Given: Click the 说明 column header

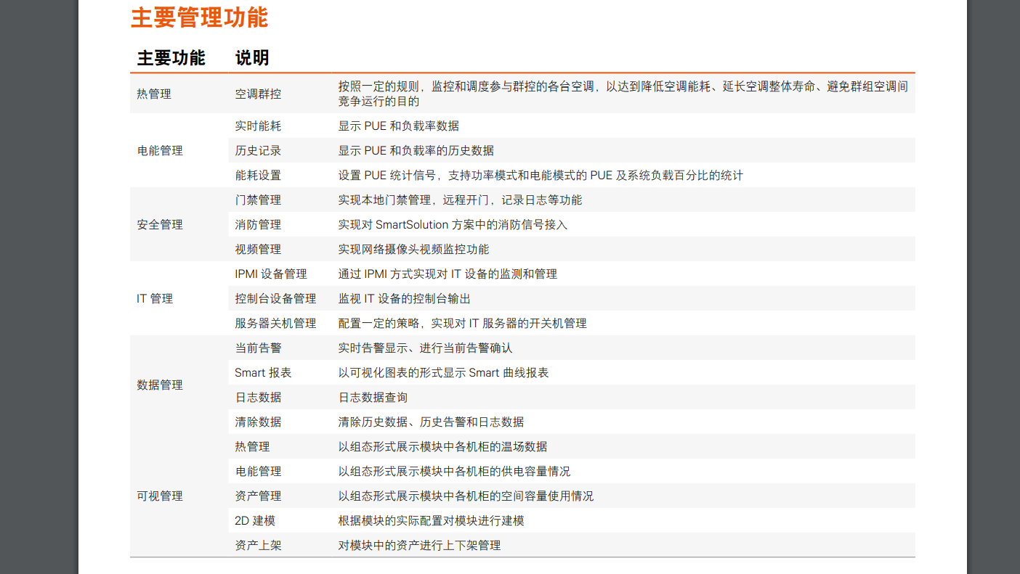Looking at the screenshot, I should [x=252, y=58].
